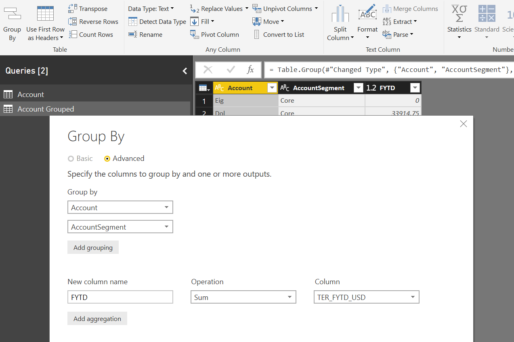Click the Core cell in row 1

(321, 100)
